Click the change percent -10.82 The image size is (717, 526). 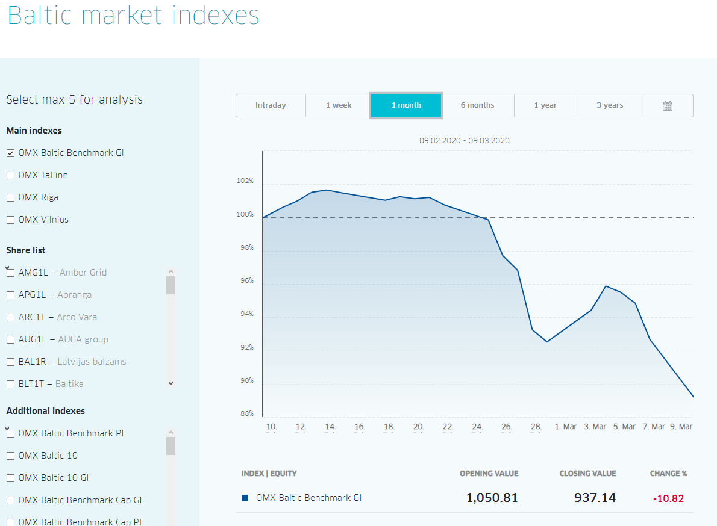point(669,498)
